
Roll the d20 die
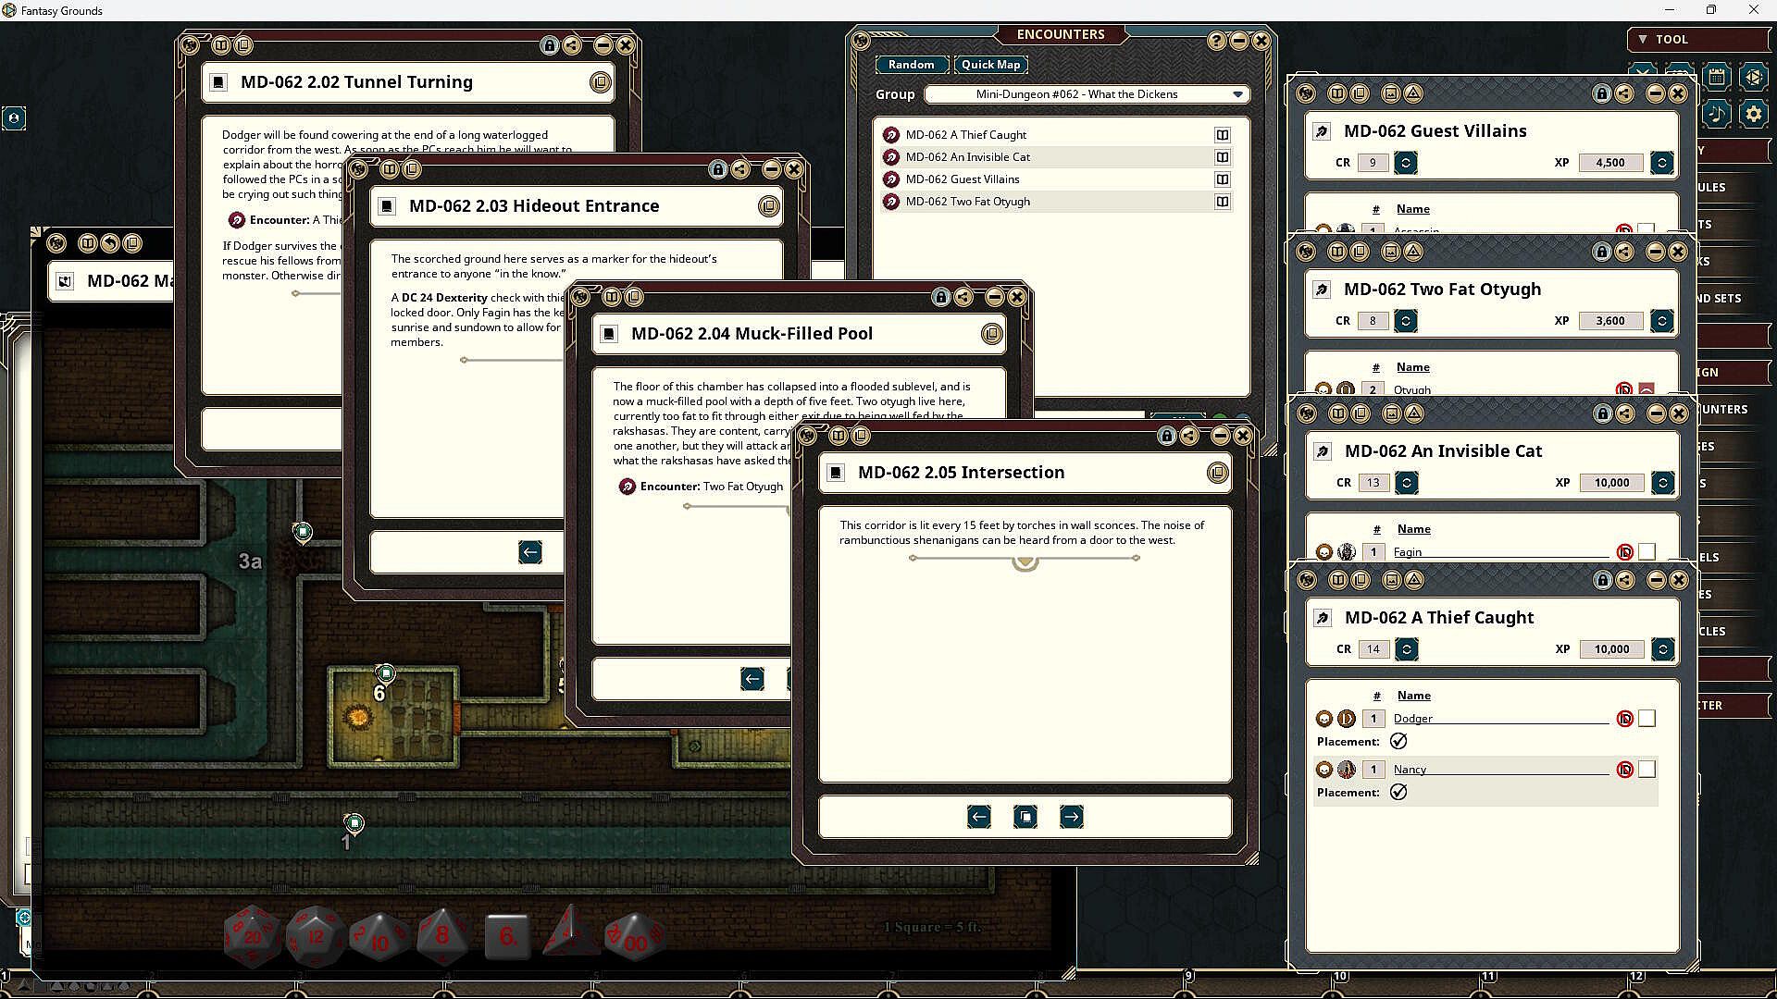tap(252, 936)
